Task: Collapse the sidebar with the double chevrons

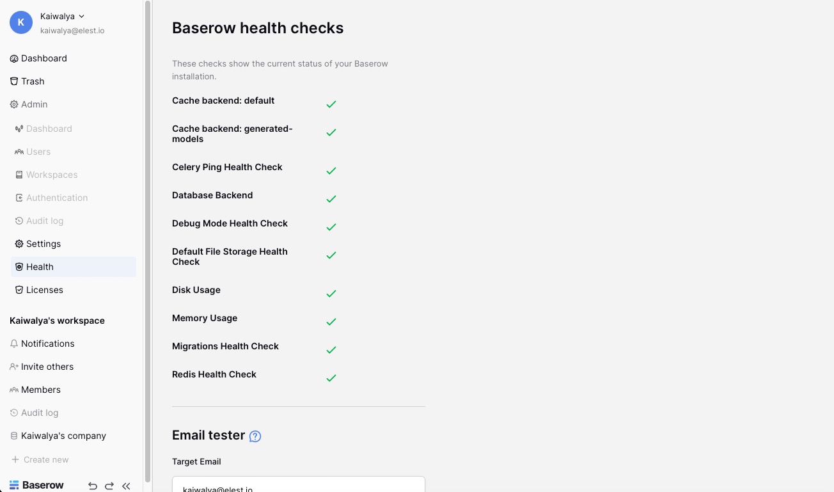Action: (126, 486)
